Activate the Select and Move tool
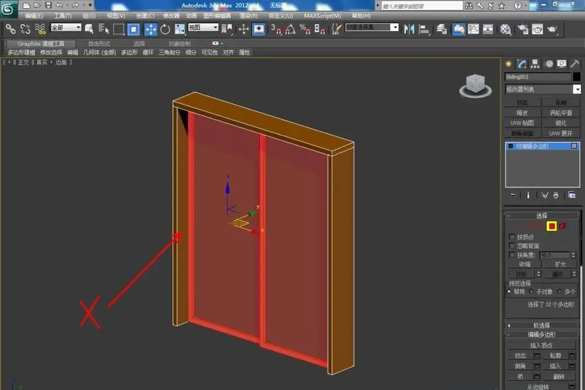Image resolution: width=585 pixels, height=390 pixels. pos(151,29)
